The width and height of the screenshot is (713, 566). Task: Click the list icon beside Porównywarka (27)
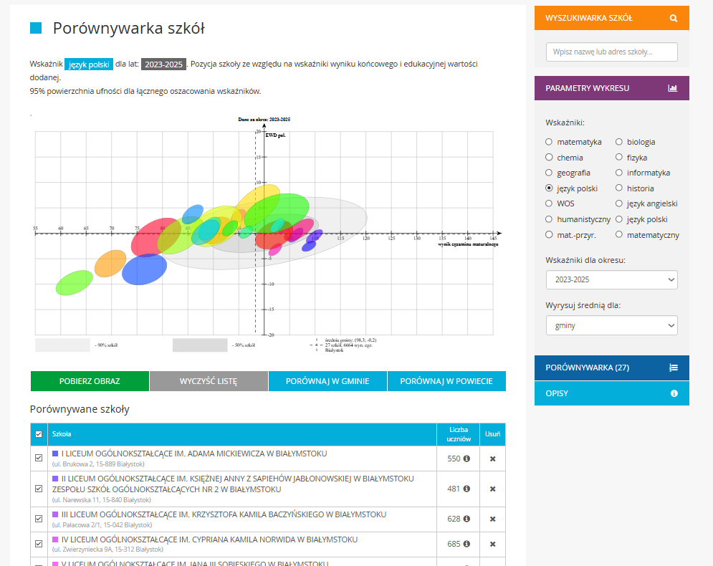[673, 368]
